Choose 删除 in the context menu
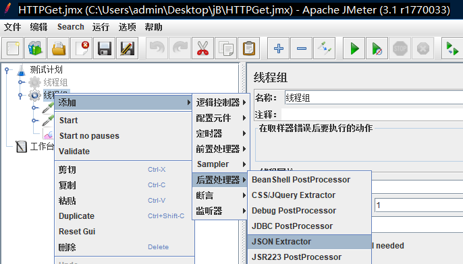This screenshot has height=264, width=463. pos(124,247)
